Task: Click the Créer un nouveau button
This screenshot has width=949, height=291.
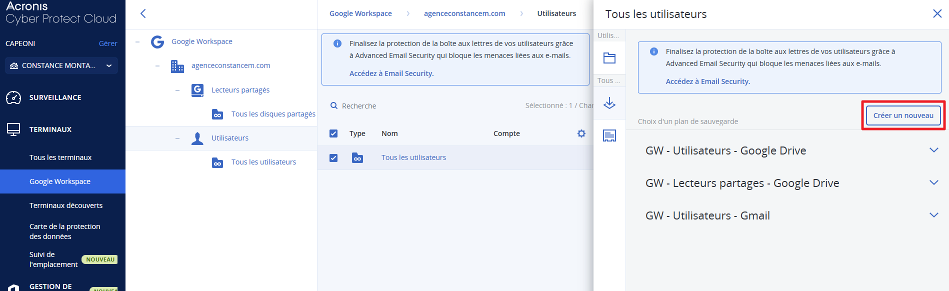Action: [903, 115]
